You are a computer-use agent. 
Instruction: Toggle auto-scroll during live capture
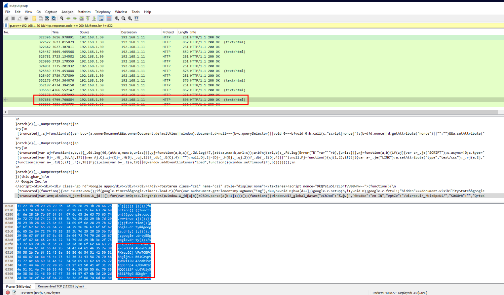(101, 19)
